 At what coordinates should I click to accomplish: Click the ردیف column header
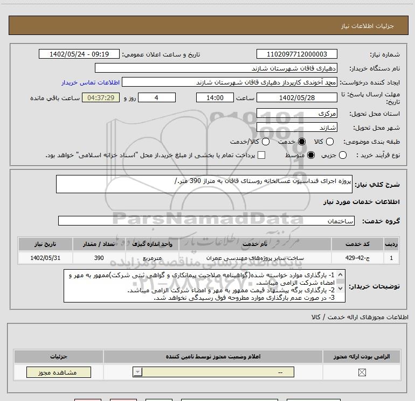391,244
